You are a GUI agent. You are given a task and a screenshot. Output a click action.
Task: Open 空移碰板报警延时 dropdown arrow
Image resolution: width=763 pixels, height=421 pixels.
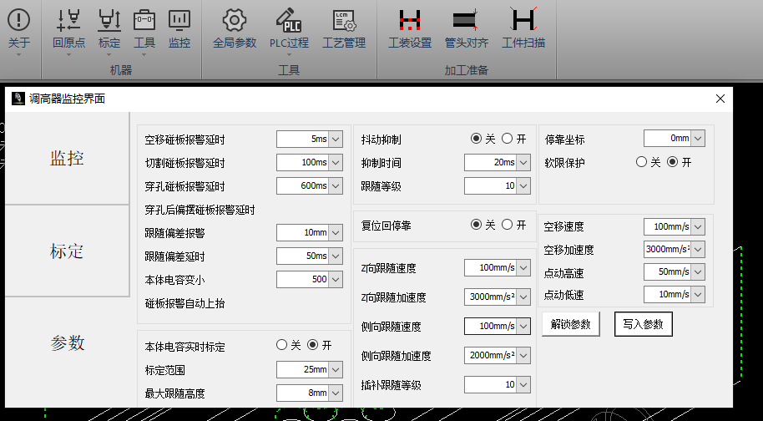336,139
